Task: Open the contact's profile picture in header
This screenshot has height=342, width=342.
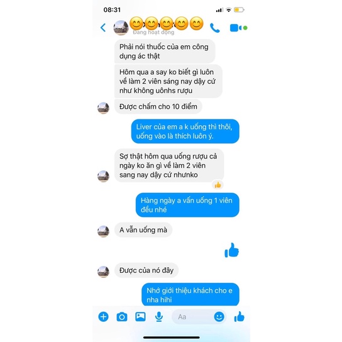Action: [121, 28]
